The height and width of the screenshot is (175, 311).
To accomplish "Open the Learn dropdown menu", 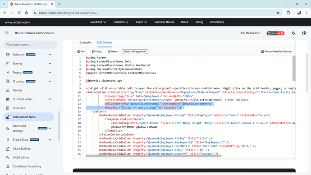I will tap(141, 22).
